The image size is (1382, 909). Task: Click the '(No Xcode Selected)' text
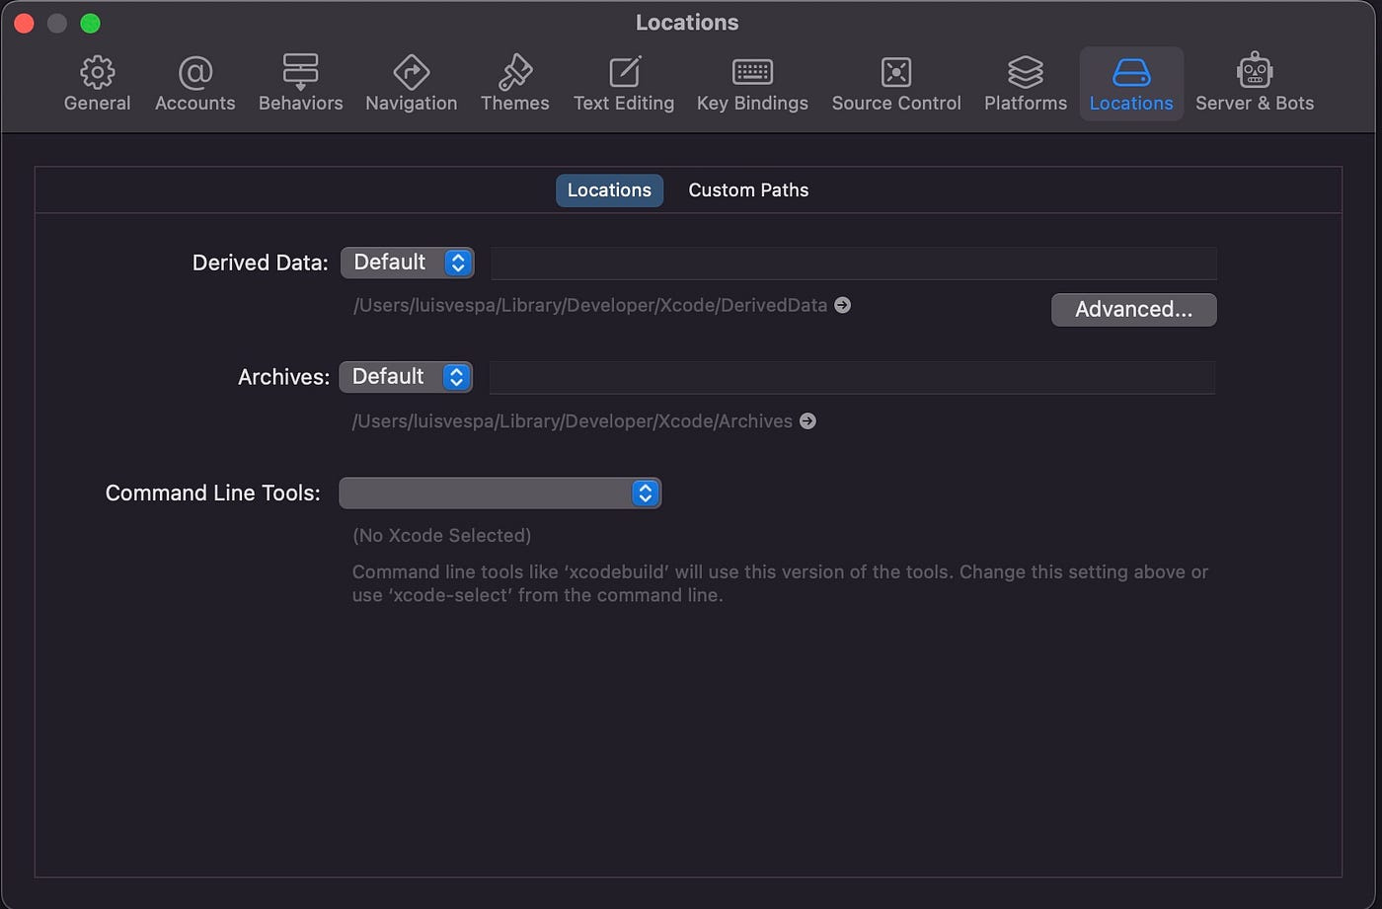coord(442,536)
